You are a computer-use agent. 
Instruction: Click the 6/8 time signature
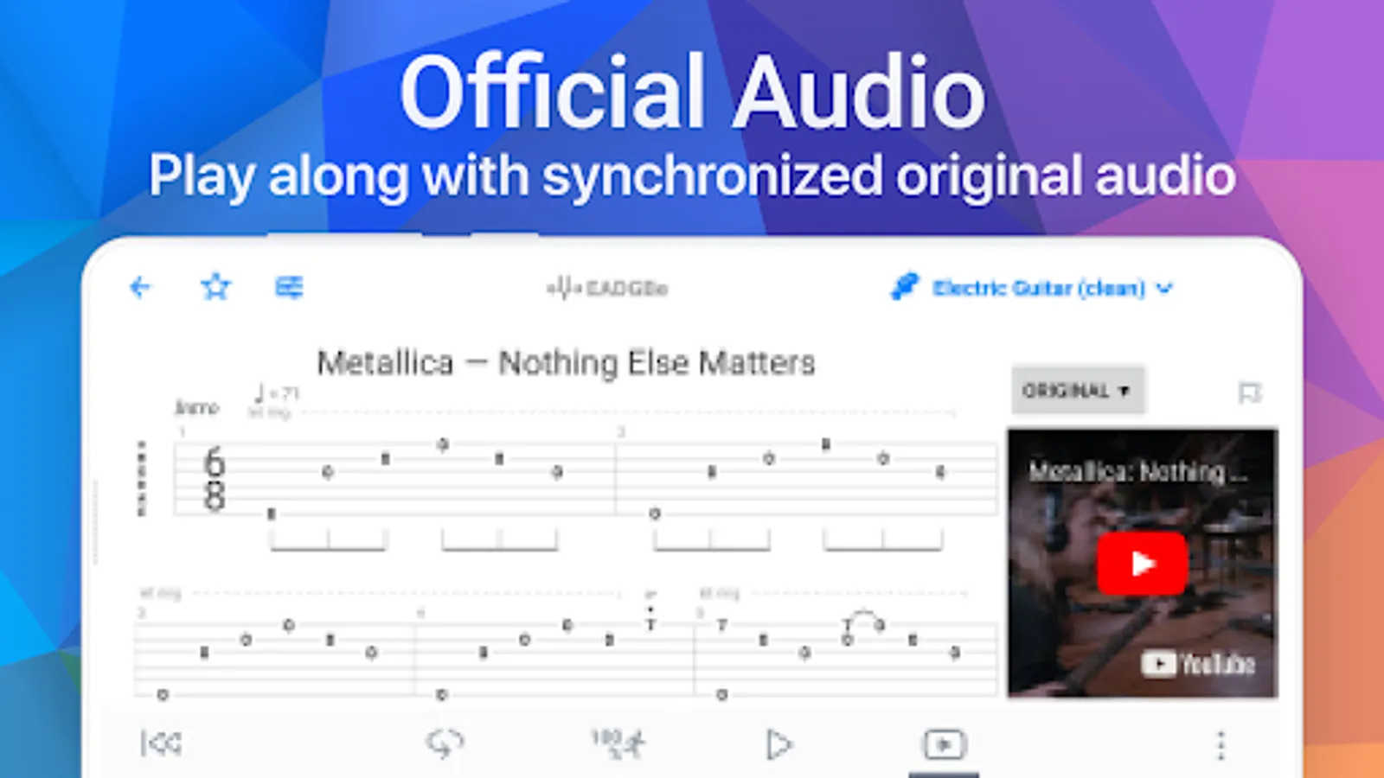tap(215, 479)
